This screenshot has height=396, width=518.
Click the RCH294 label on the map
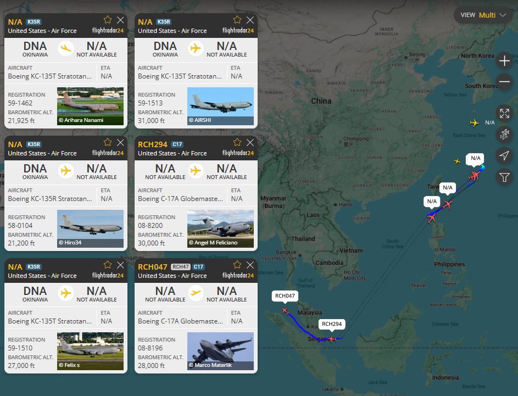[x=332, y=324]
